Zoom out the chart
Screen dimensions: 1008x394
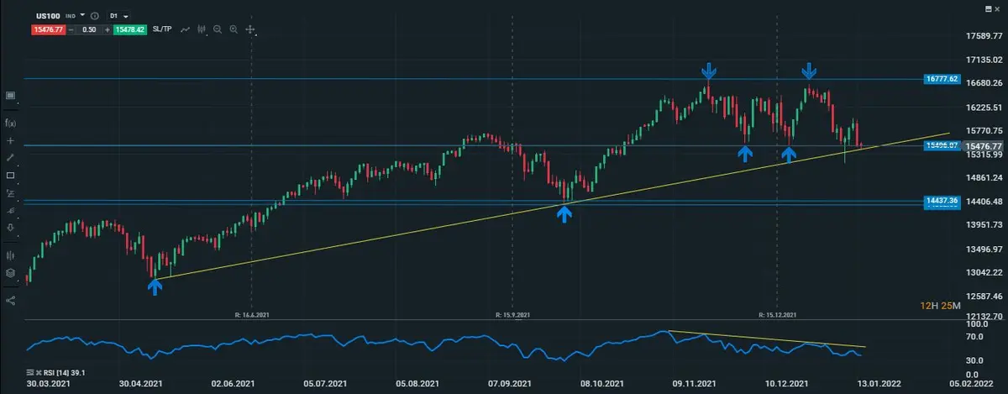[218, 29]
